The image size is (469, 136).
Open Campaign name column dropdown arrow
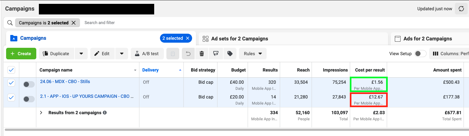(x=135, y=70)
